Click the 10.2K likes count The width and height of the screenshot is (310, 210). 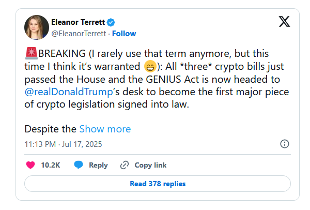tap(51, 165)
